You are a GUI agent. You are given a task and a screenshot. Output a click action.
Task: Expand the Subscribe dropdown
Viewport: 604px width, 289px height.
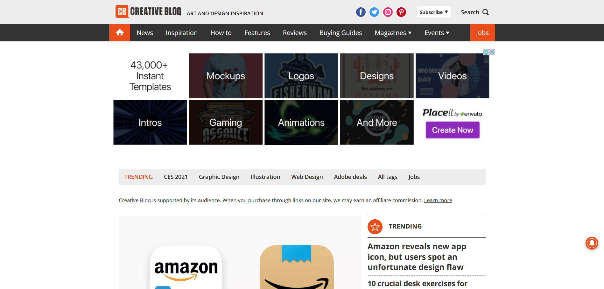[434, 12]
